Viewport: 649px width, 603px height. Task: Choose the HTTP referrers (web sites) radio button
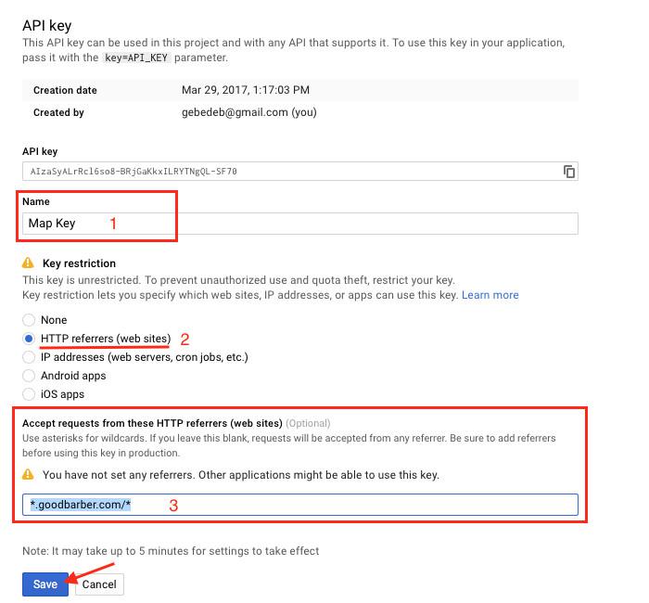point(29,339)
